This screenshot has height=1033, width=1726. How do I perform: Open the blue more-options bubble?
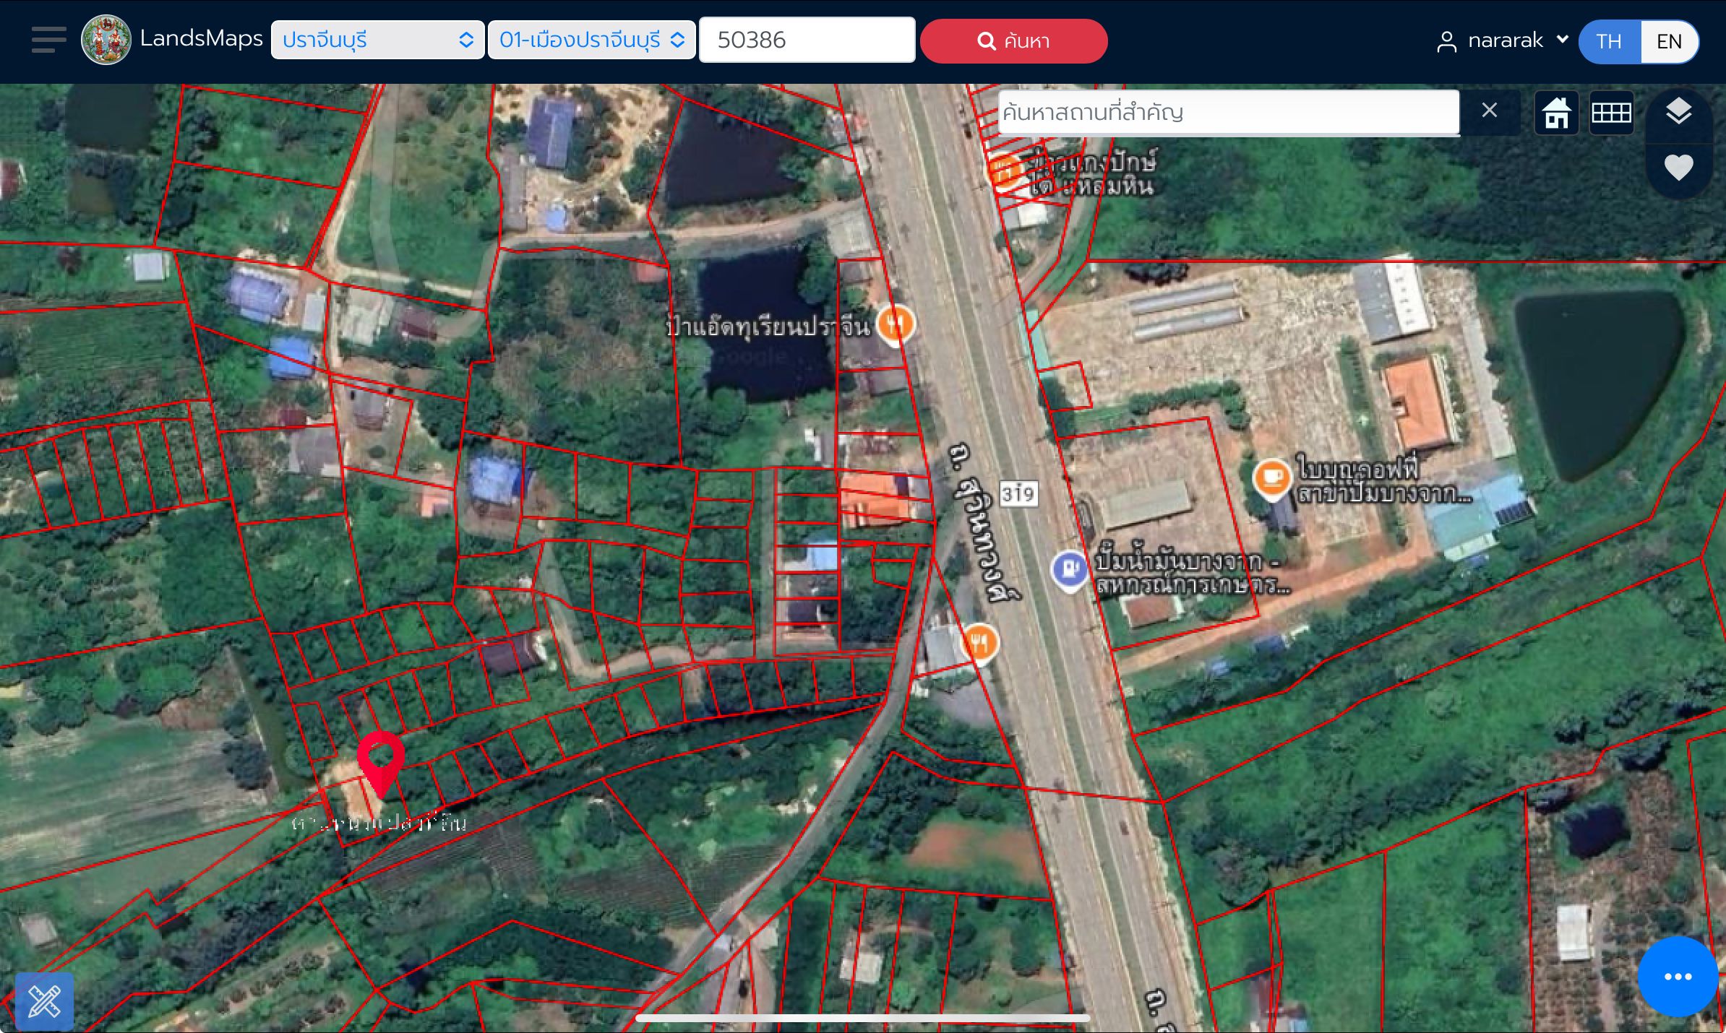coord(1678,976)
